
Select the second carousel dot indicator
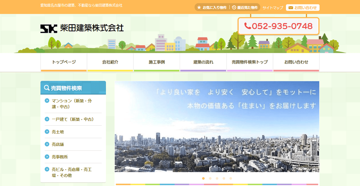[x=210, y=178]
